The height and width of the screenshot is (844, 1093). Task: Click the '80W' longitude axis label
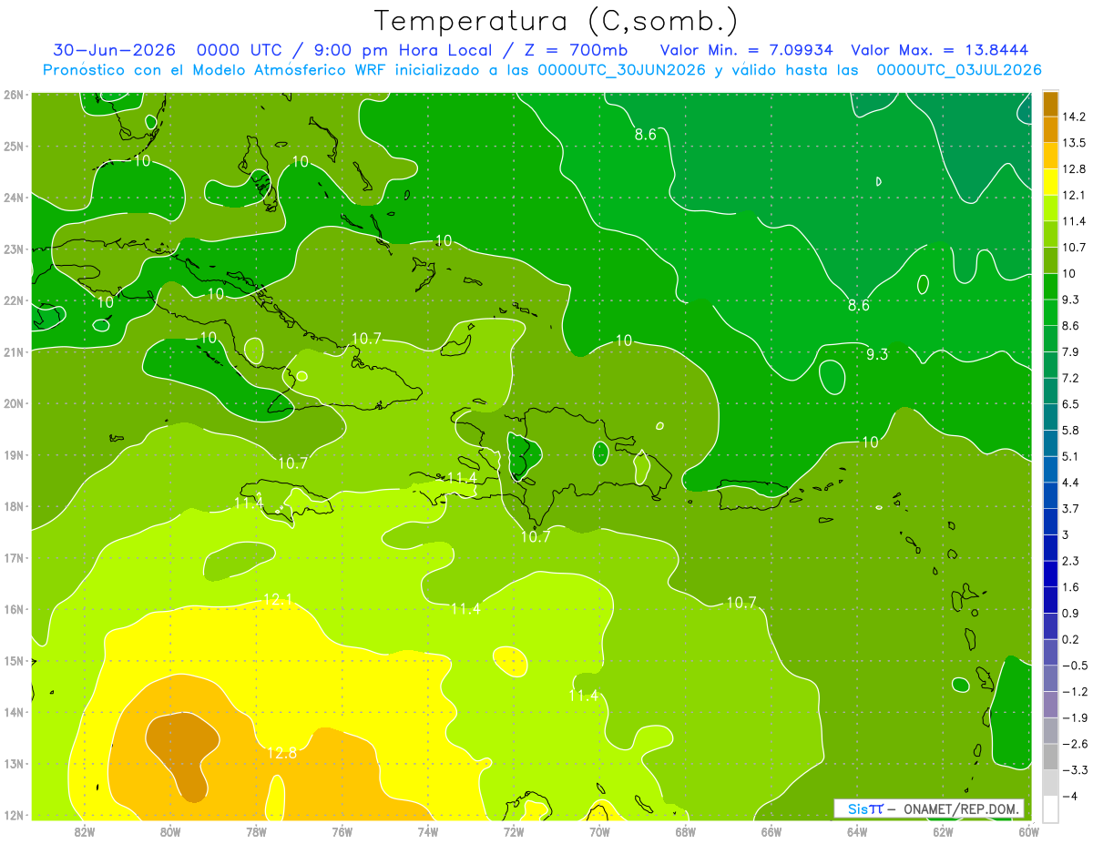170,831
